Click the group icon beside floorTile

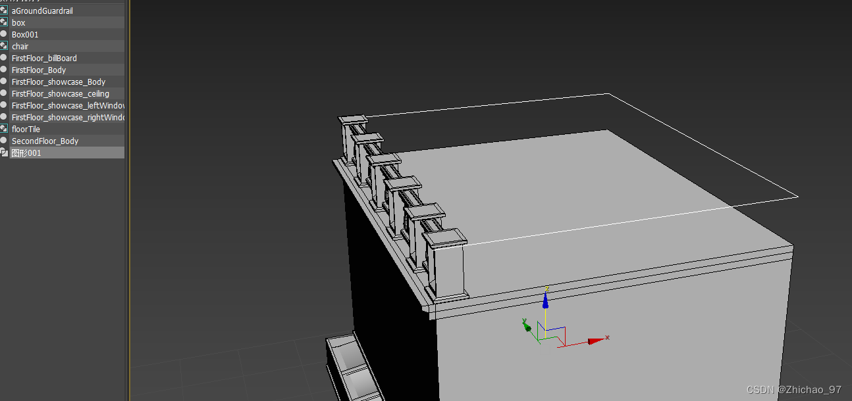point(5,129)
